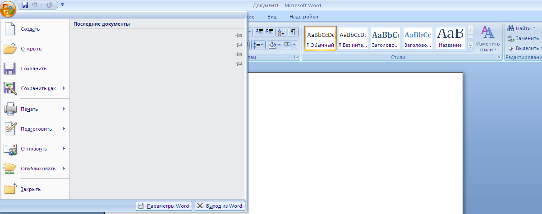This screenshot has width=542, height=214.
Task: Click the Sort (А-Я) icon
Action: pyautogui.click(x=280, y=32)
